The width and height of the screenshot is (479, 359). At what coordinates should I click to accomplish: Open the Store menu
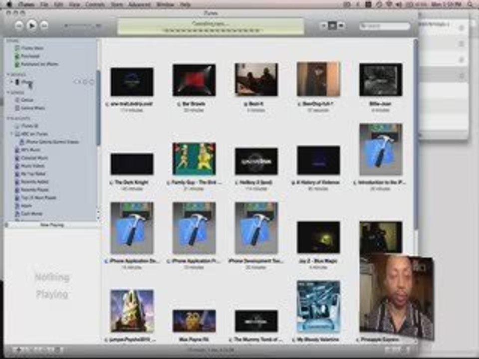(x=117, y=4)
